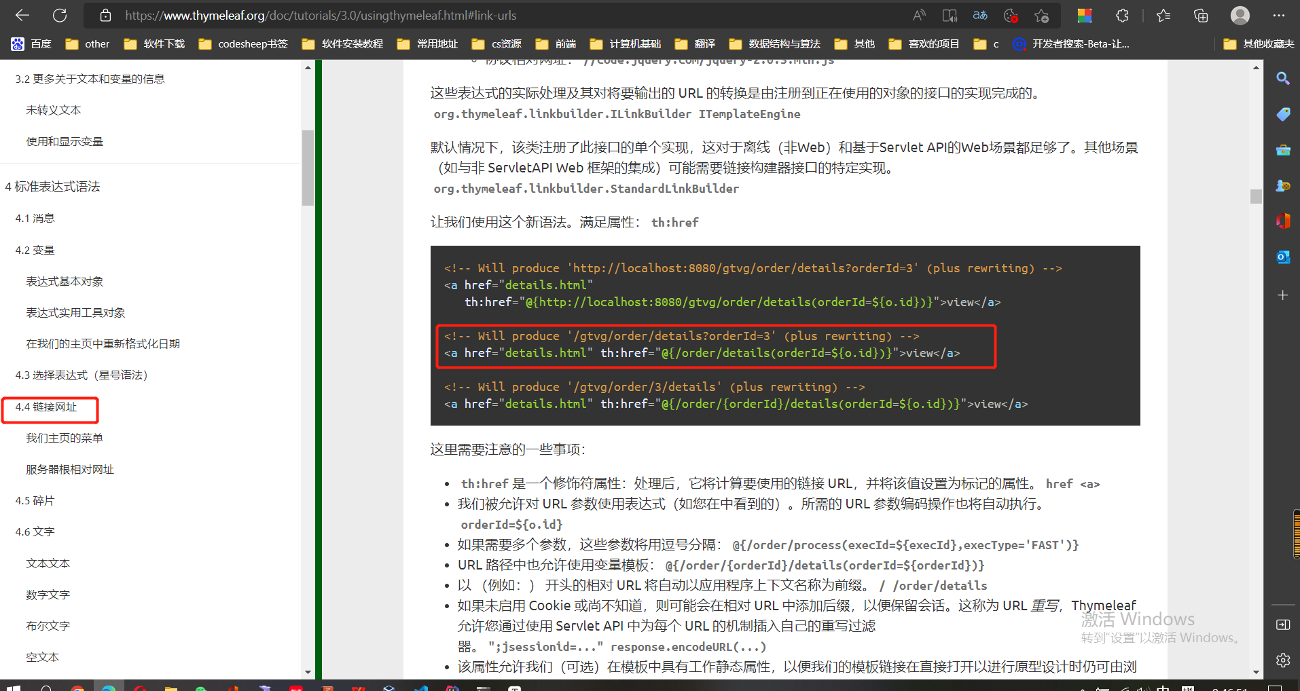
Task: Click the main page scroll-down arrow
Action: click(1256, 672)
